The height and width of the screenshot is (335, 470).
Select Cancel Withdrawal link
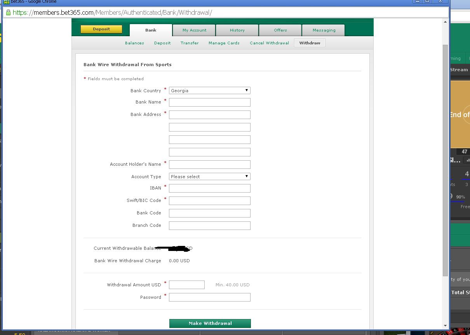pyautogui.click(x=270, y=43)
